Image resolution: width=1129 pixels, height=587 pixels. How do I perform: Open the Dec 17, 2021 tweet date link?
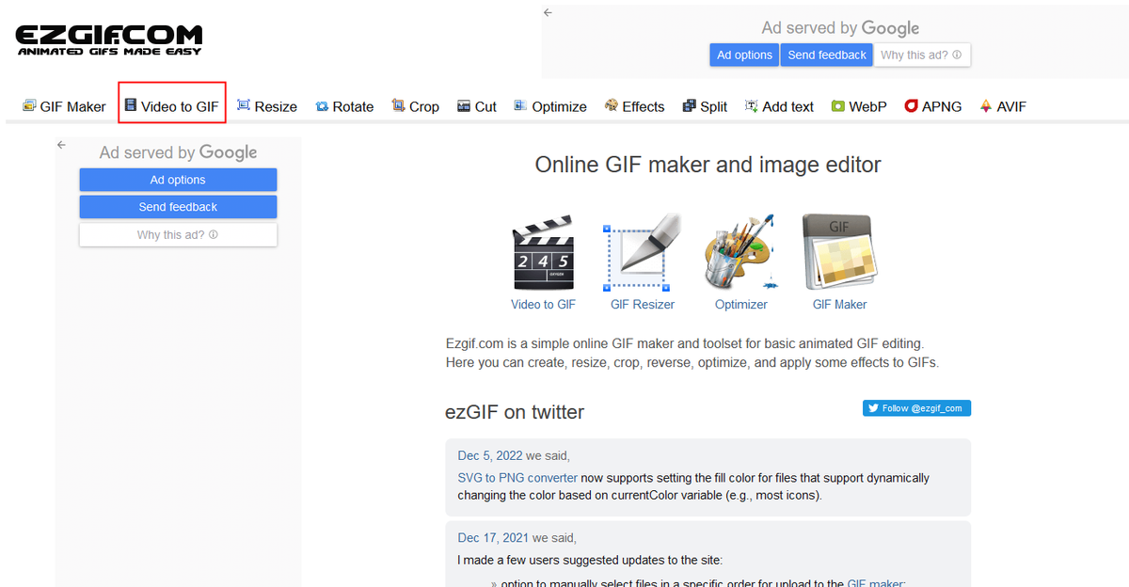pos(493,538)
